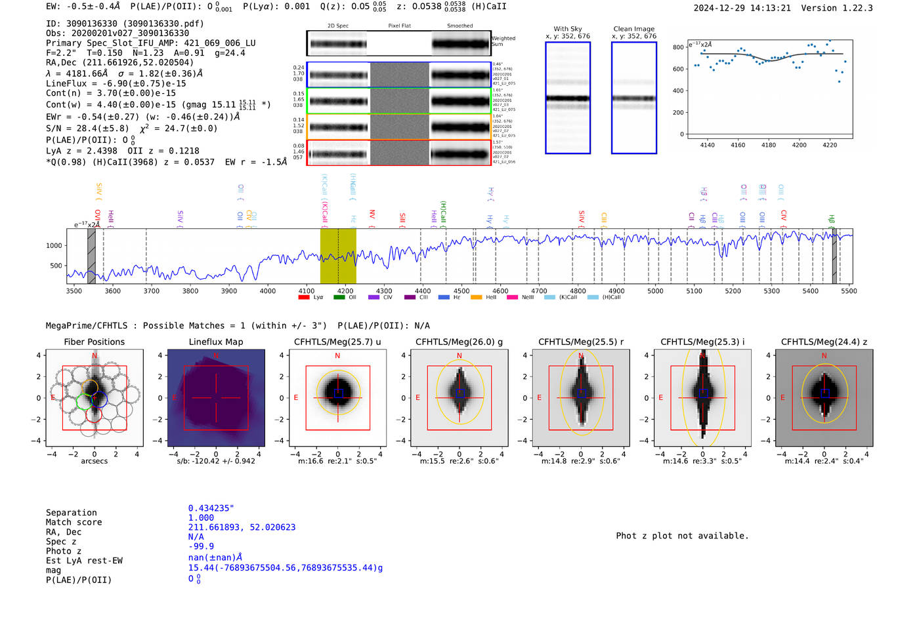Click the yellow highlighted band in full spectrum
Image resolution: width=919 pixels, height=625 pixels.
(338, 256)
